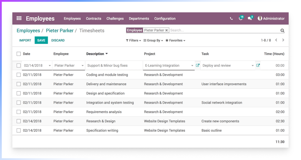
Task: Open the chat messages icon
Action: [250, 19]
